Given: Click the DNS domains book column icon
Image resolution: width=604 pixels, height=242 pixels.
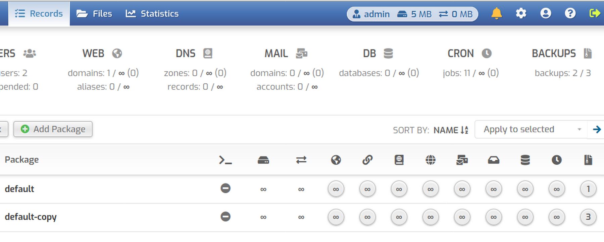Looking at the screenshot, I should pyautogui.click(x=399, y=160).
